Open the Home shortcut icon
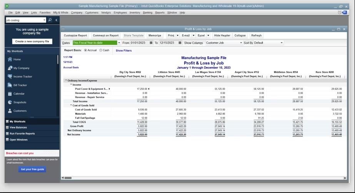This screenshot has width=355, height=193. pos(10,59)
